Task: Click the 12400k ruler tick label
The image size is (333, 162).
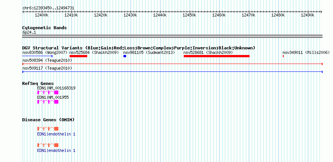Action: point(42,15)
